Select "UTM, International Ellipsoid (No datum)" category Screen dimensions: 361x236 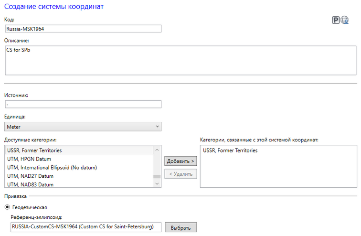pos(52,168)
